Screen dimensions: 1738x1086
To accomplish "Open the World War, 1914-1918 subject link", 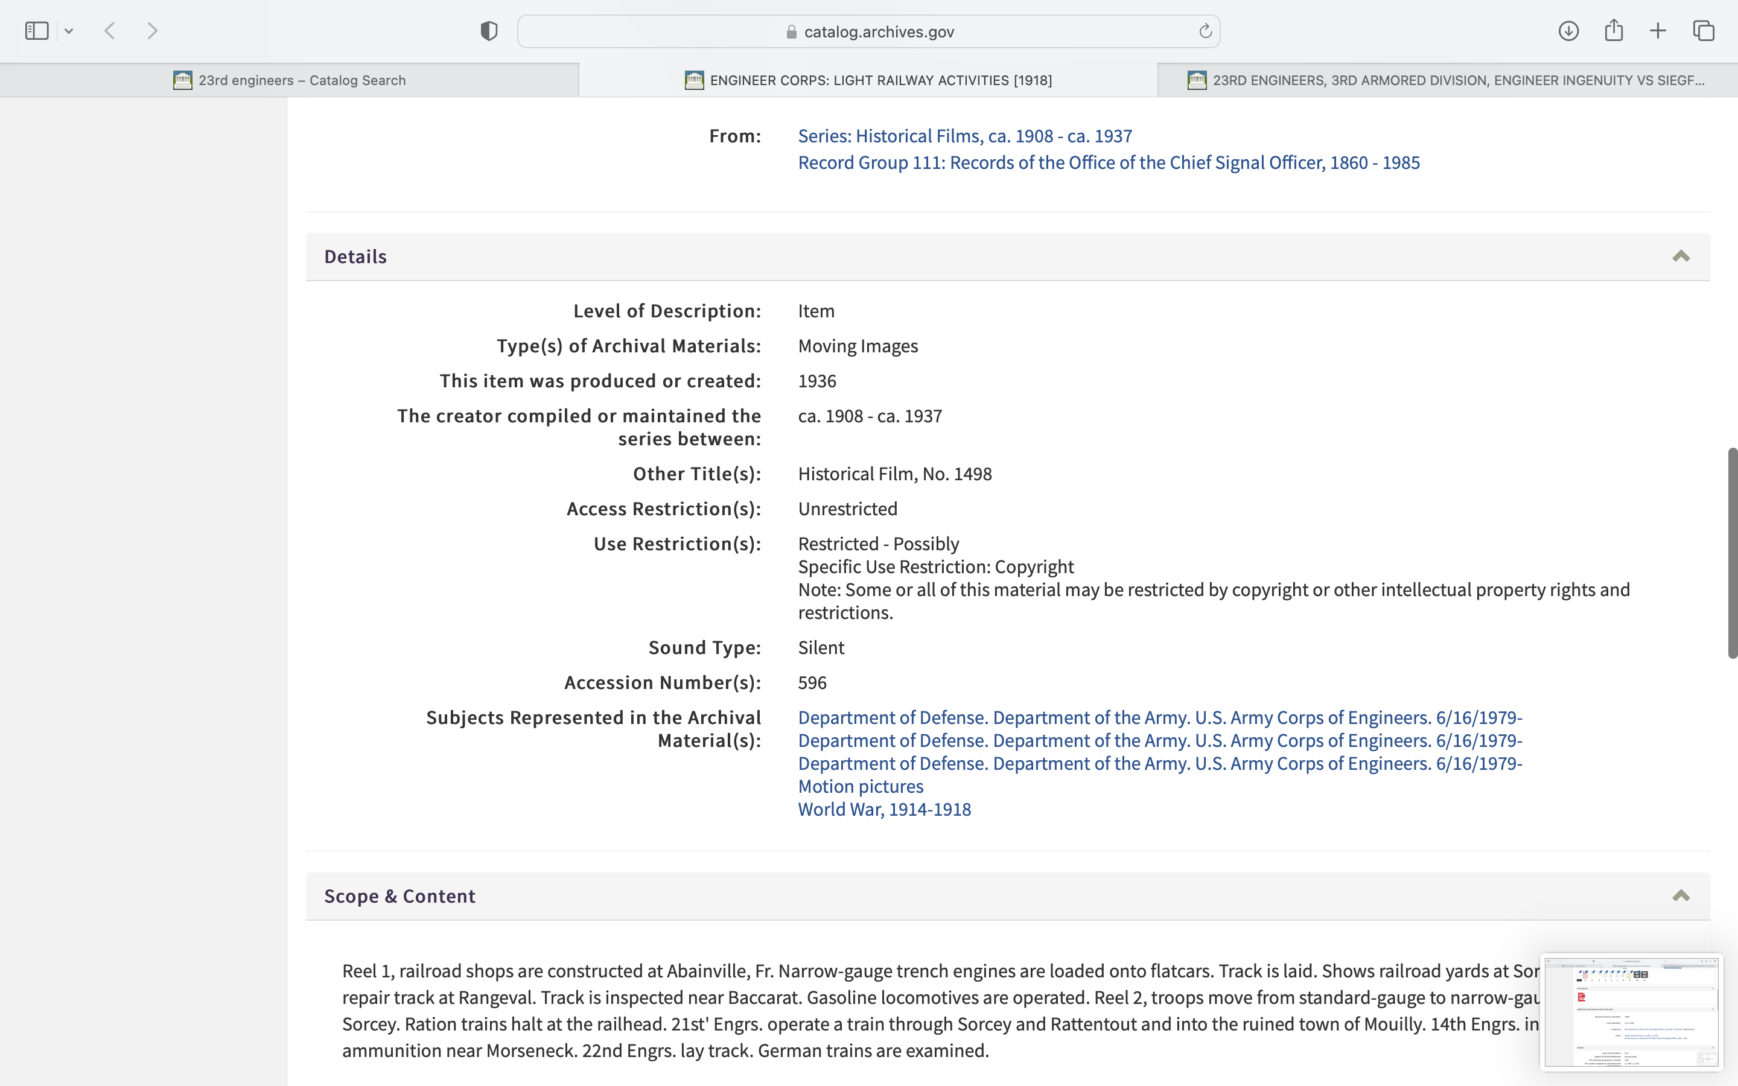I will 884,808.
